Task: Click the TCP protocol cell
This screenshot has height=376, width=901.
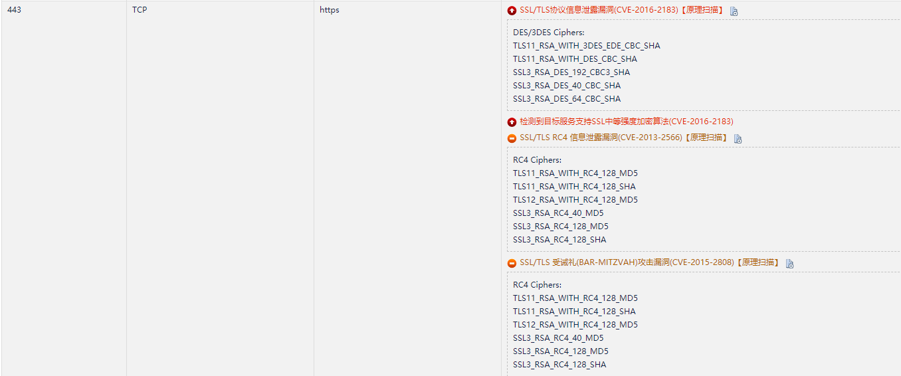Action: tap(140, 10)
